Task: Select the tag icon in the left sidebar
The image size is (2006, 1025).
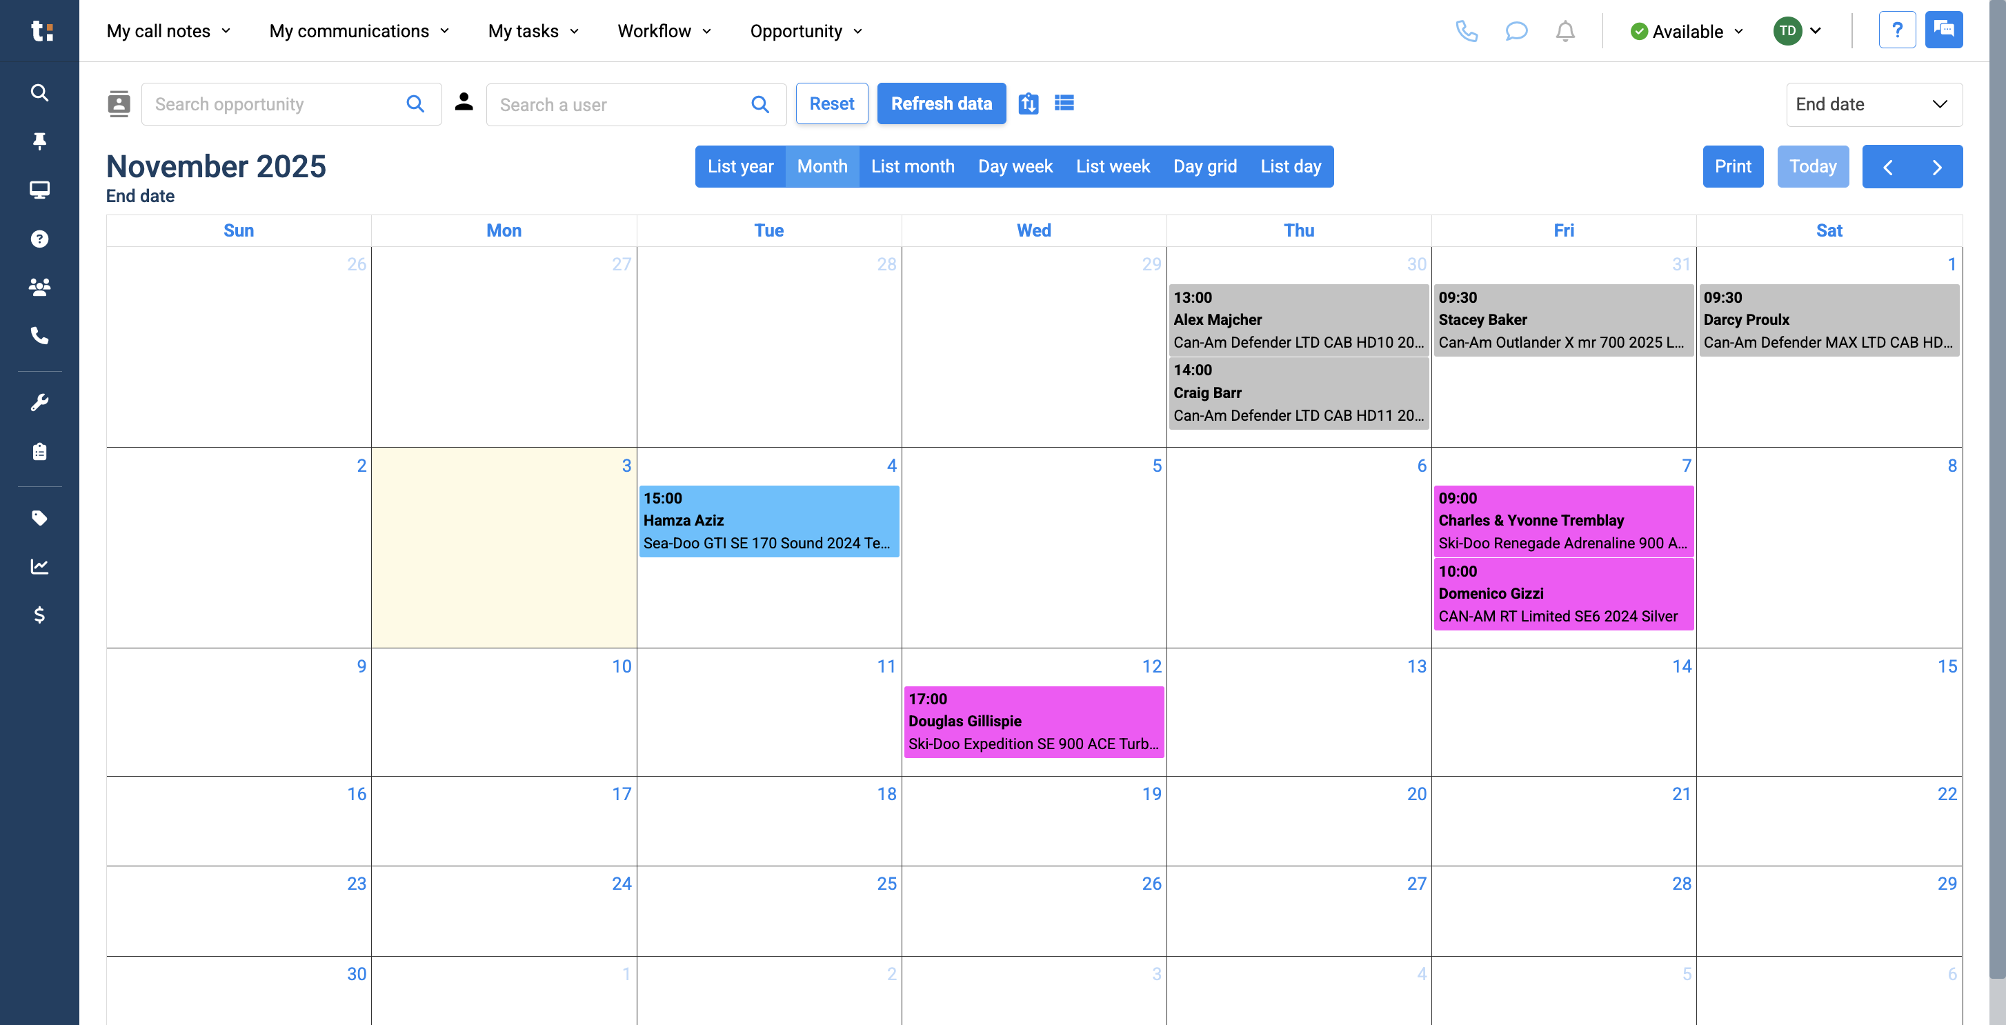Action: [39, 518]
